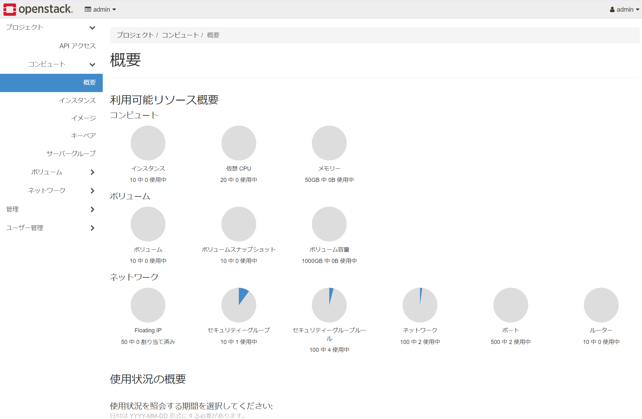Select インスタンス in the sidebar
The image size is (642, 419).
(x=78, y=100)
